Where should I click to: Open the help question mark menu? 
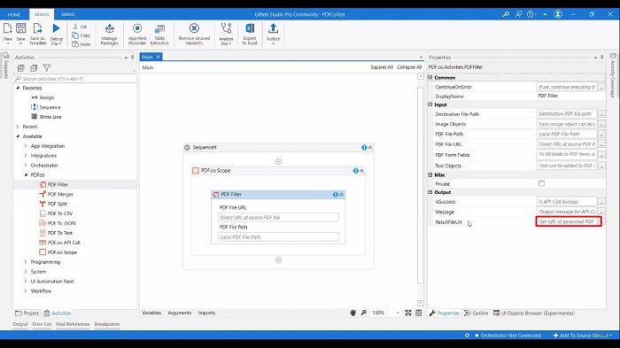click(531, 14)
